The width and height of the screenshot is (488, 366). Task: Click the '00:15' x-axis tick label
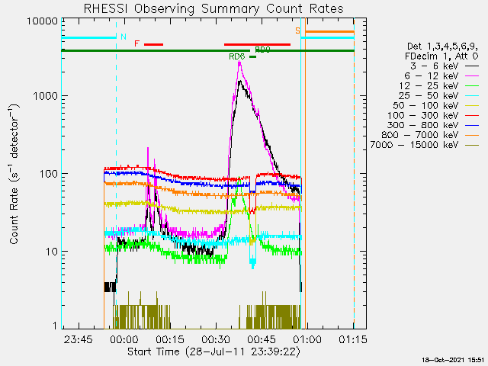pyautogui.click(x=169, y=339)
